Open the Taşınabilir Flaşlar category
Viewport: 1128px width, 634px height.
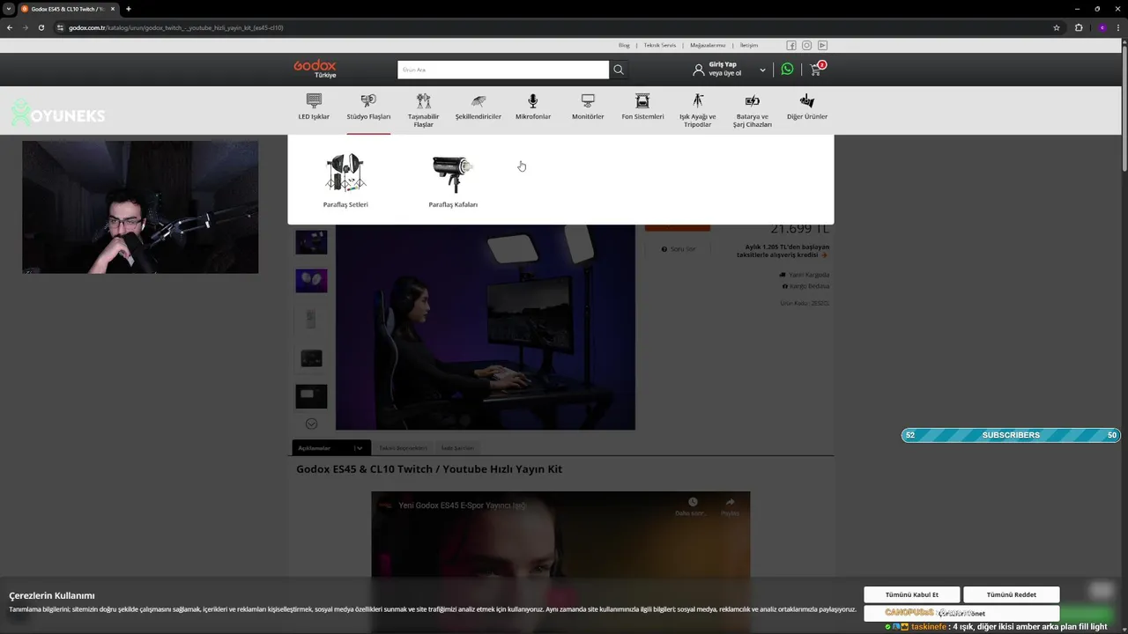423,110
